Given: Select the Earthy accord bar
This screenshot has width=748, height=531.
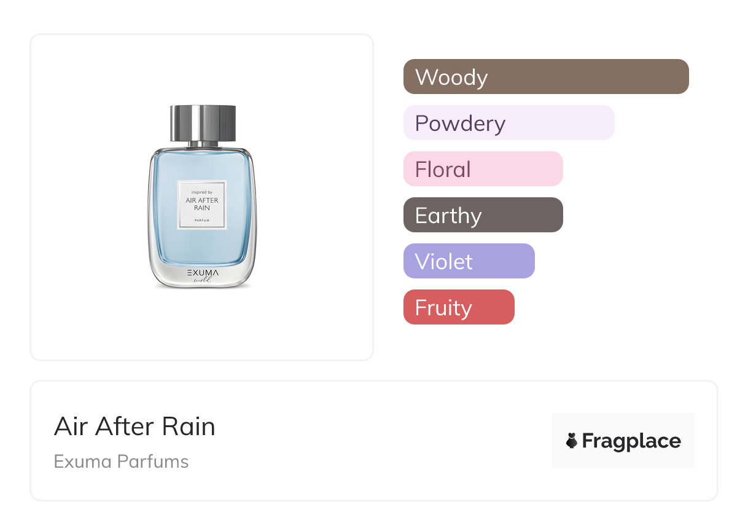Looking at the screenshot, I should 483,215.
